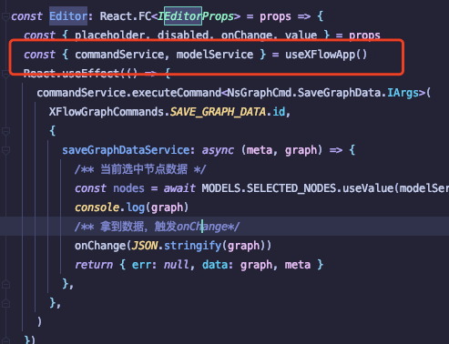Click the "err" key in return object
Viewport: 449px width, 344px height.
pos(141,265)
